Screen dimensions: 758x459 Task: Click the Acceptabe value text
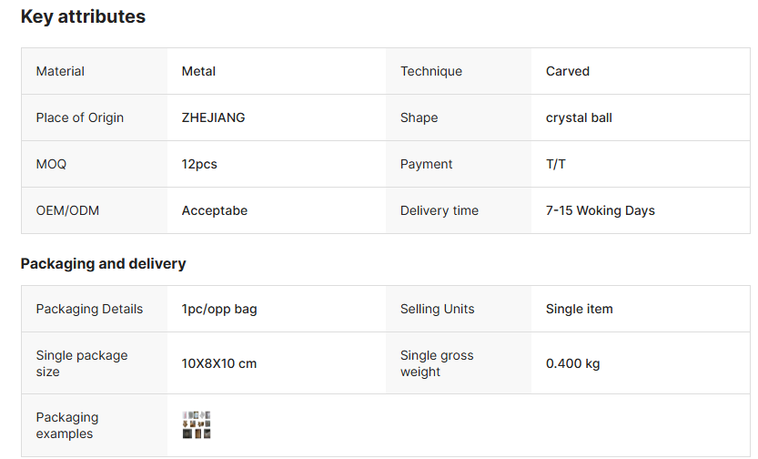click(215, 210)
